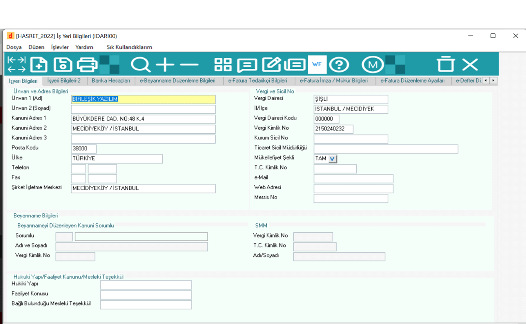Viewport: 526px width, 324px height.
Task: Open the e-Fatura Düzenleme Ayarları tab
Action: 413,81
